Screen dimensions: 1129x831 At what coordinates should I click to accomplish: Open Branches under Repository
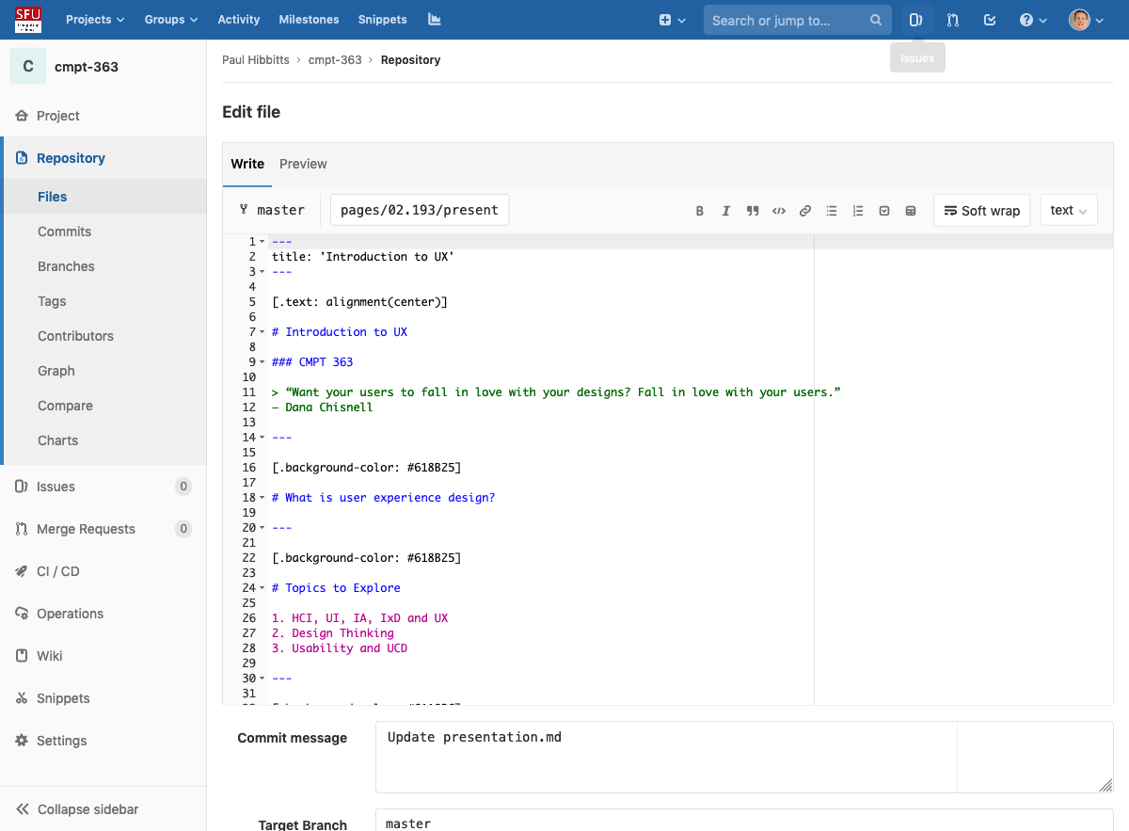point(103,266)
